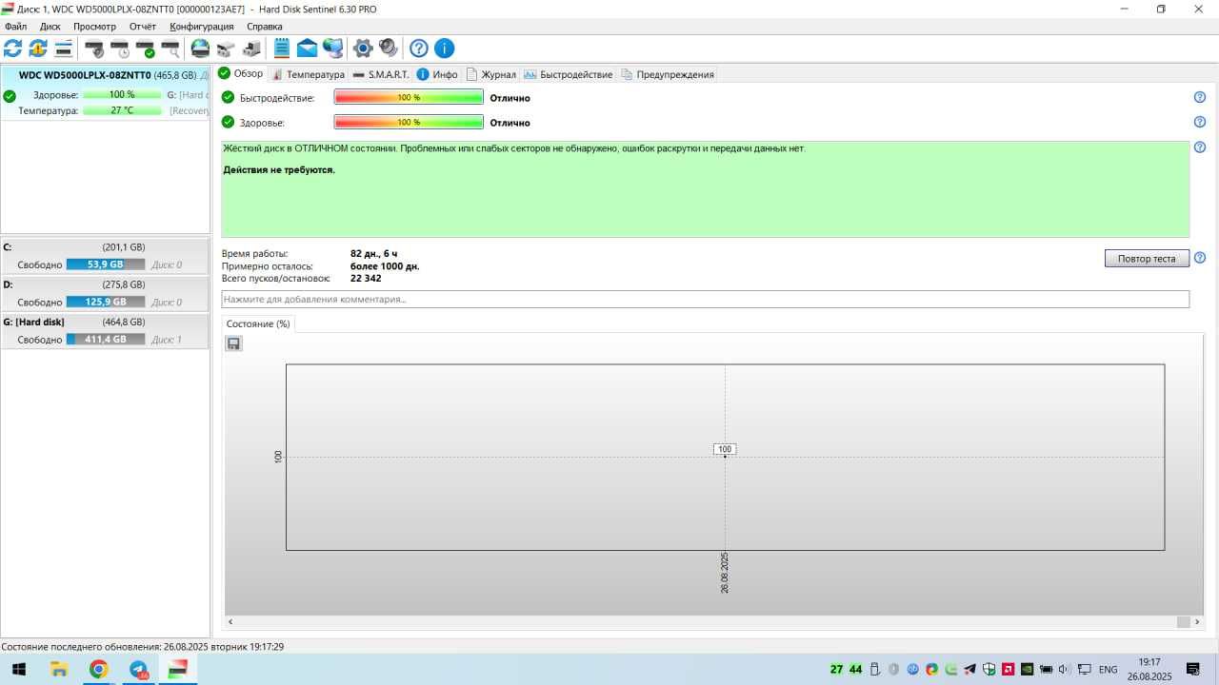Click the disk with clock toolbar icon
This screenshot has width=1219, height=685.
click(x=119, y=49)
